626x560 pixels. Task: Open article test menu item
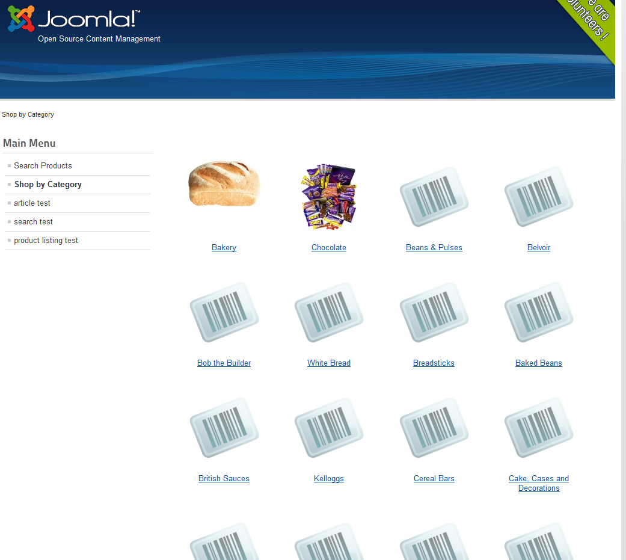[32, 203]
